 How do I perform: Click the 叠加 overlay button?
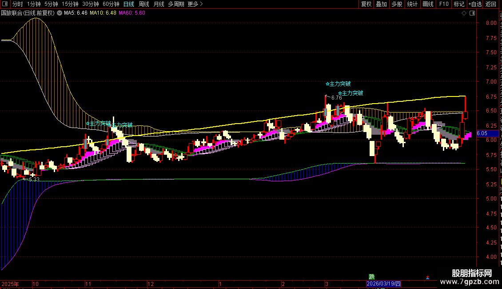381,4
